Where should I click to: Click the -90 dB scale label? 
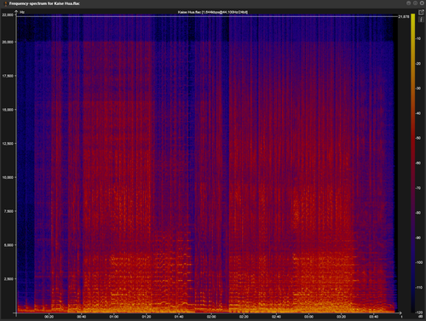tap(418, 238)
